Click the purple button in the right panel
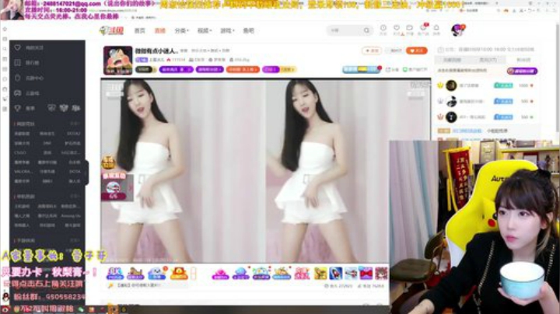Image resolution: width=560 pixels, height=314 pixels. [522, 71]
